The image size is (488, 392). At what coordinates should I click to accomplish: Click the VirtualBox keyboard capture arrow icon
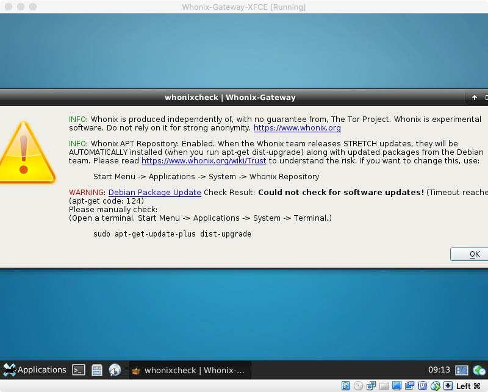[x=448, y=386]
